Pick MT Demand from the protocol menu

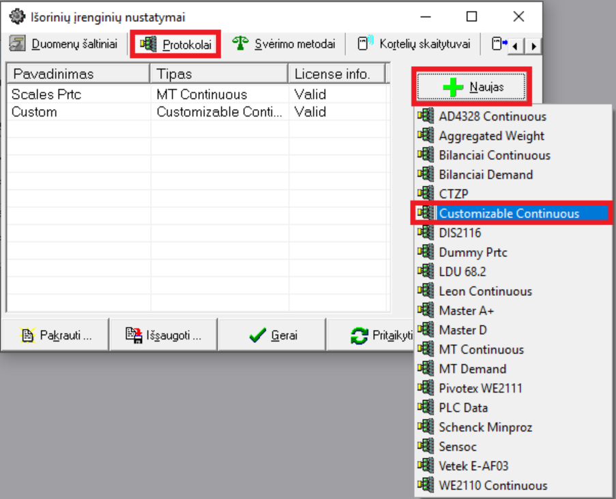click(472, 369)
